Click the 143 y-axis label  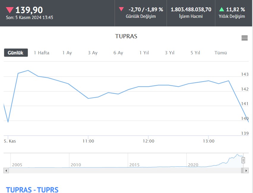point(245,74)
